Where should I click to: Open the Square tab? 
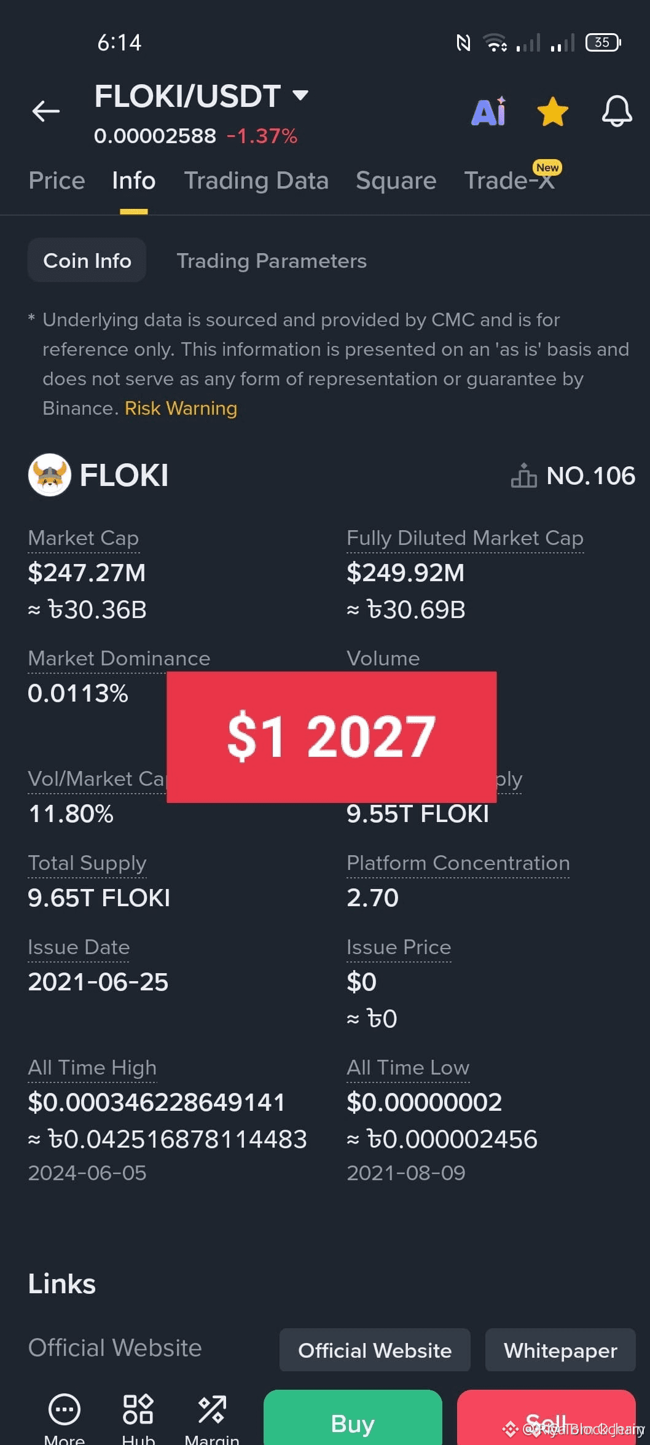396,181
